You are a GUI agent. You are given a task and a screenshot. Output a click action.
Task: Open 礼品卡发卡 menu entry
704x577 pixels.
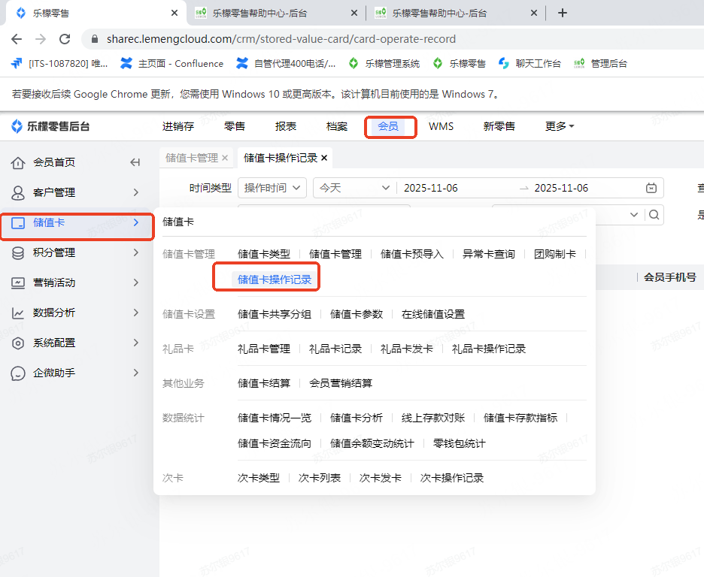tap(407, 349)
